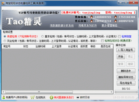Click the QQ penguin icon beside 969957026
The width and height of the screenshot is (139, 102).
[115, 21]
